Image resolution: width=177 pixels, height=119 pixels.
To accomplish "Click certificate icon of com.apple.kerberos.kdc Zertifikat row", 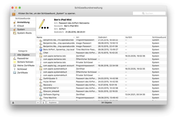I will pyautogui.click(x=41, y=56).
